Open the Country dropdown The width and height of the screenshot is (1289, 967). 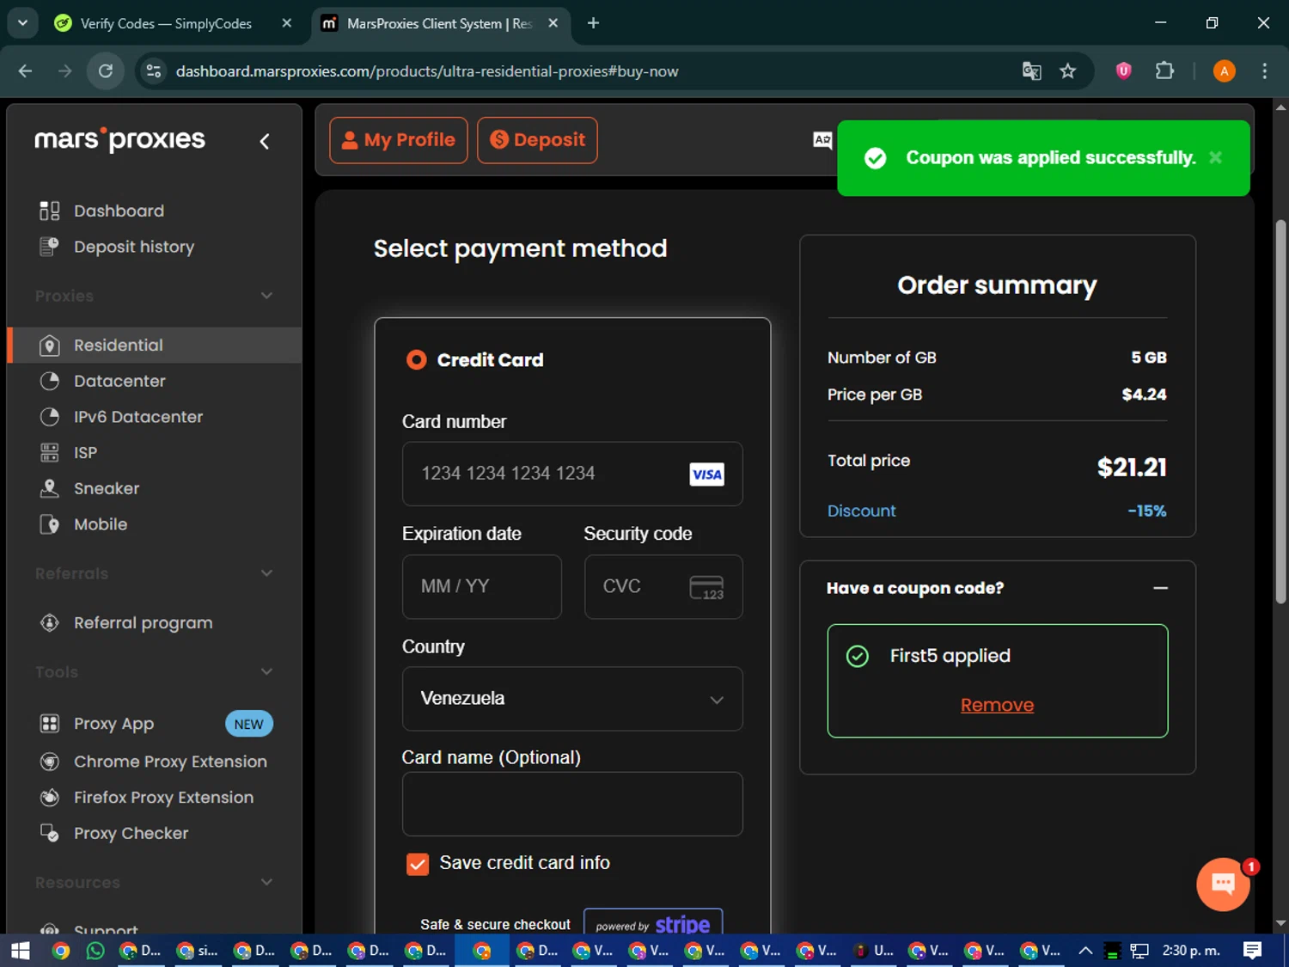pyautogui.click(x=572, y=699)
